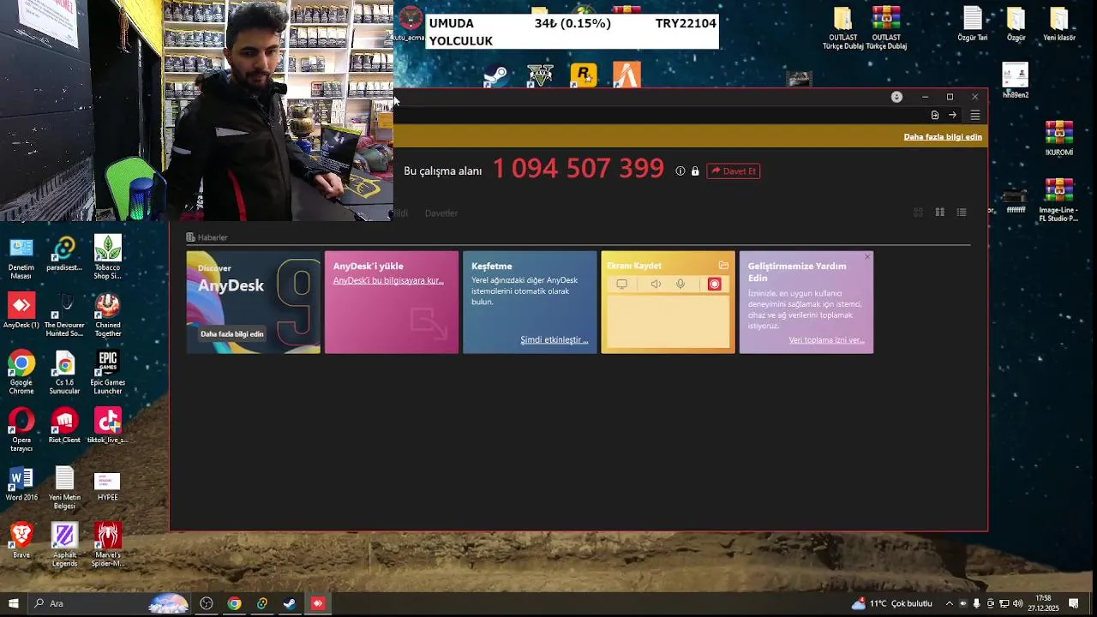Open the taskbar volume control
The width and height of the screenshot is (1097, 617).
click(x=1019, y=603)
